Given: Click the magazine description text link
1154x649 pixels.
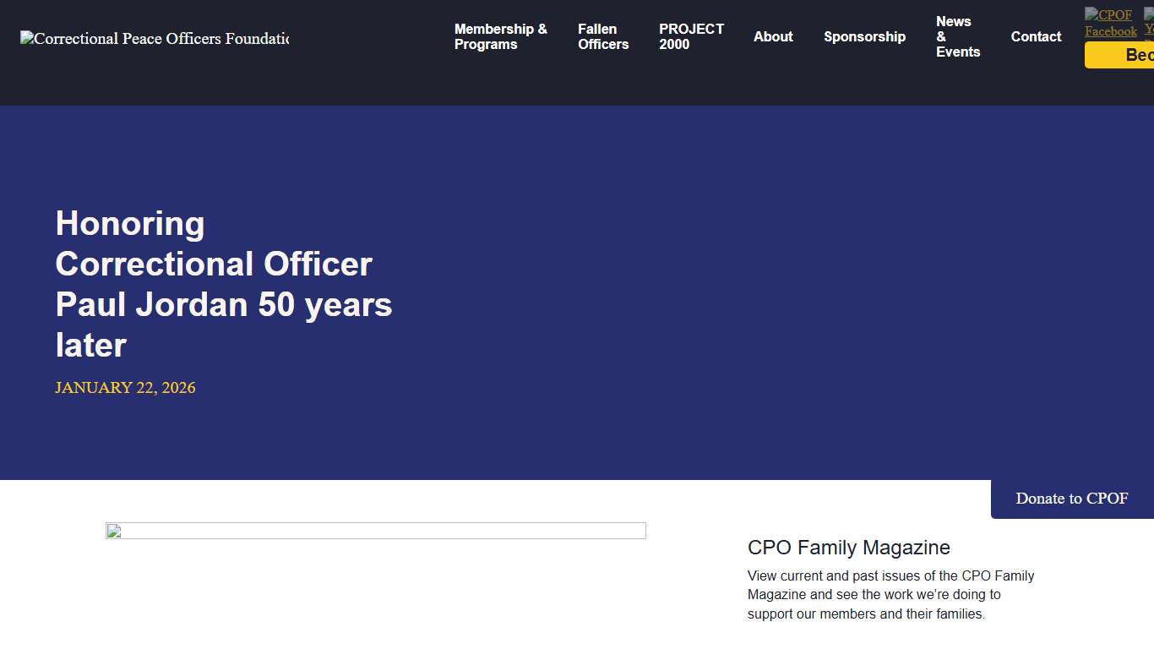Looking at the screenshot, I should coord(890,594).
